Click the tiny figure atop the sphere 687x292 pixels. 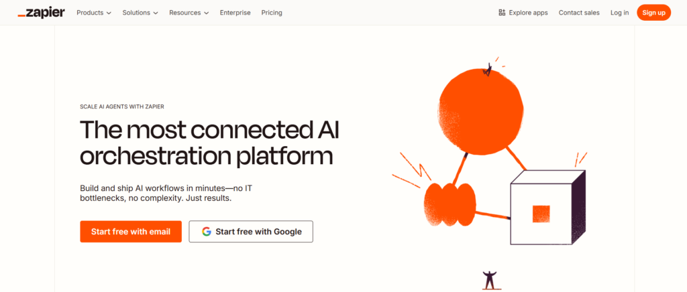[x=487, y=70]
